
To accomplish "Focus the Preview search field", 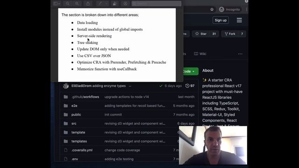I will coord(157,4).
